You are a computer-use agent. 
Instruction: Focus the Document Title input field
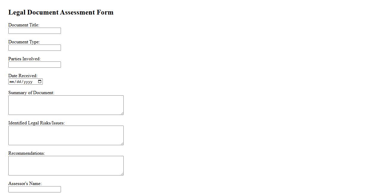[34, 31]
